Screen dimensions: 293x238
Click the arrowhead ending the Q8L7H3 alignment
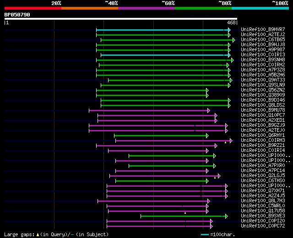coord(209,201)
